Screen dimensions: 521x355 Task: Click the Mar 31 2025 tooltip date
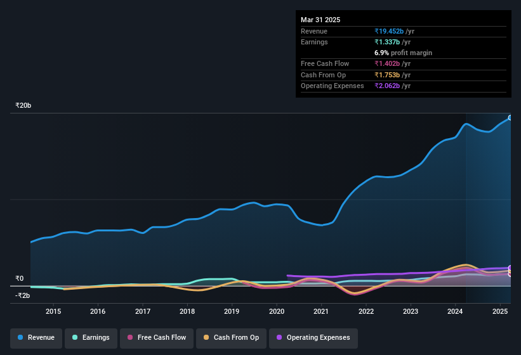point(320,20)
